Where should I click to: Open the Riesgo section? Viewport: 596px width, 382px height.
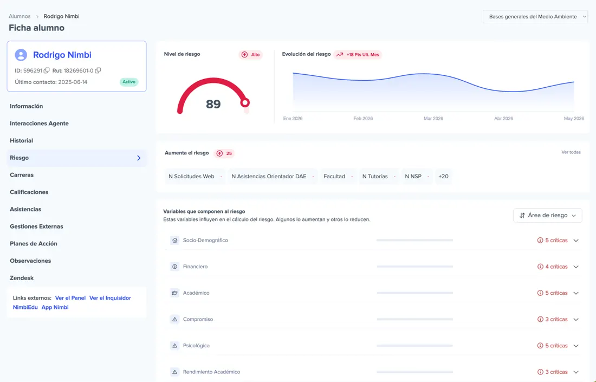coord(76,158)
